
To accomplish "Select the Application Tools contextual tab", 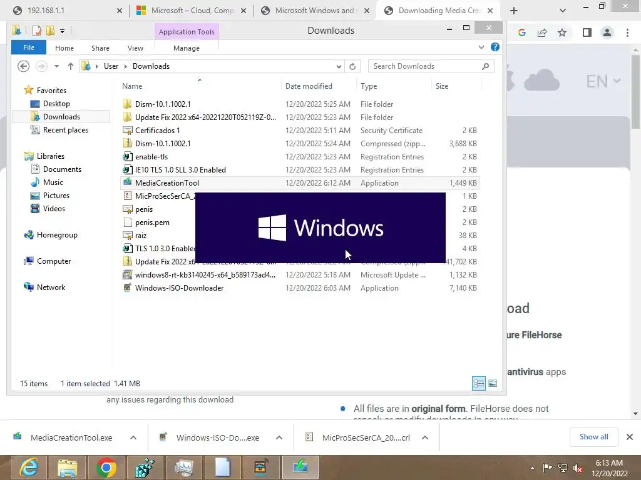I will click(x=187, y=32).
